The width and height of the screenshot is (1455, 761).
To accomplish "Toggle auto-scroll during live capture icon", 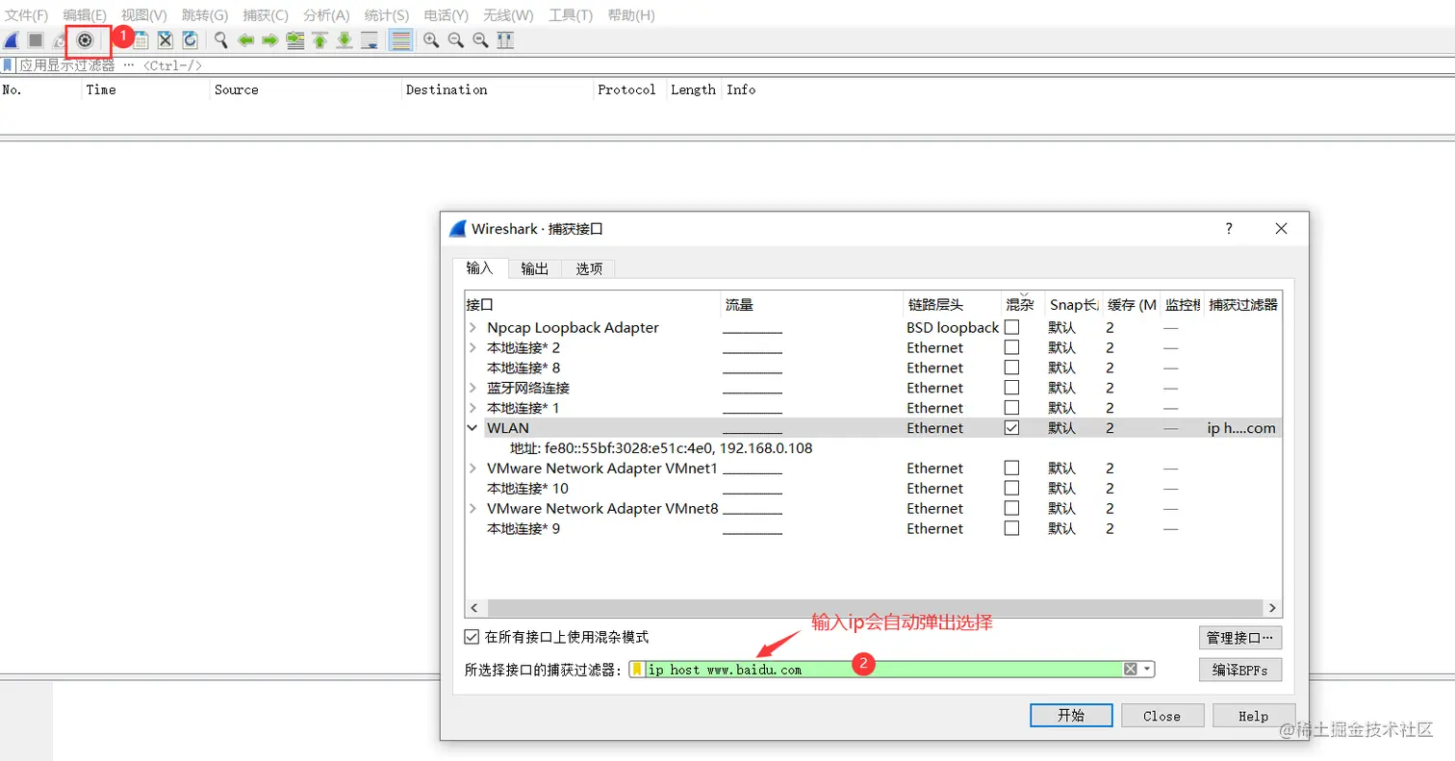I will [369, 40].
